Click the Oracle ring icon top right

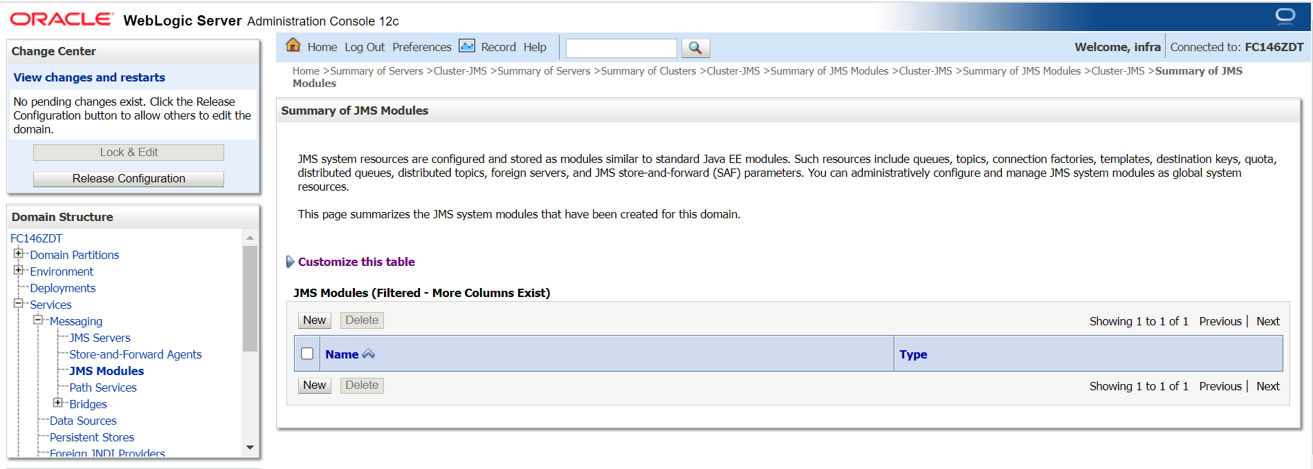tap(1285, 16)
